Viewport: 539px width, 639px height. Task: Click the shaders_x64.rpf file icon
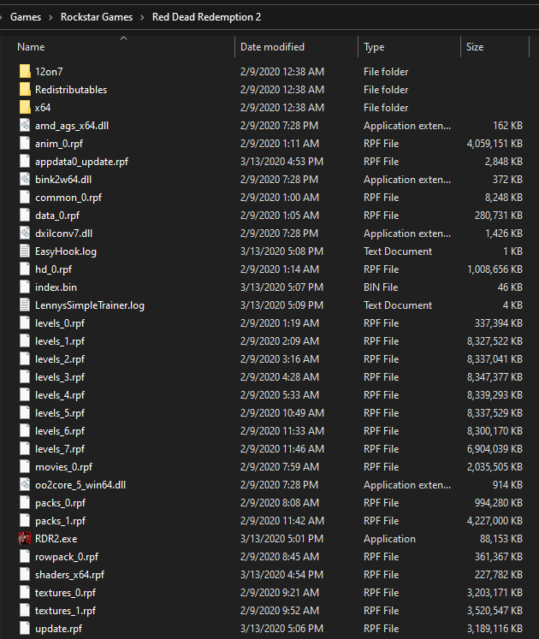[x=25, y=574]
